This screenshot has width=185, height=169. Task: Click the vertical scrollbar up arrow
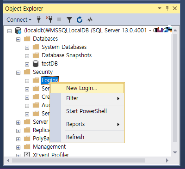point(175,30)
